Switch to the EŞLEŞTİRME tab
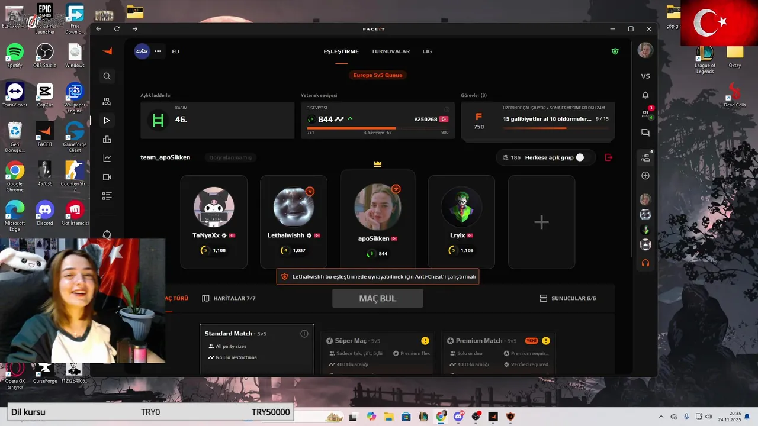Screen dimensions: 758x426 click(x=341, y=51)
